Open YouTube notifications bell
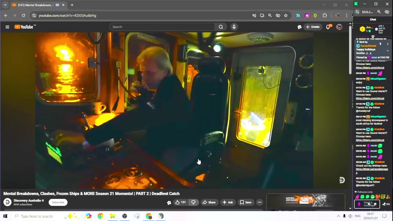 pos(328,27)
